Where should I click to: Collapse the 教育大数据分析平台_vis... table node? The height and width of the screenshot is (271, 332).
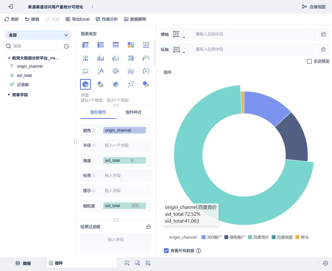9,58
